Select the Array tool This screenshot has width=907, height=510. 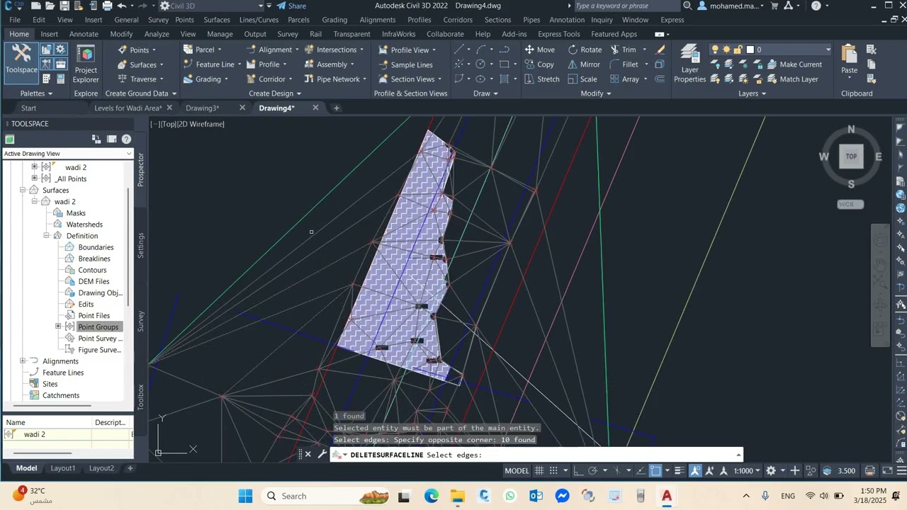click(x=624, y=79)
